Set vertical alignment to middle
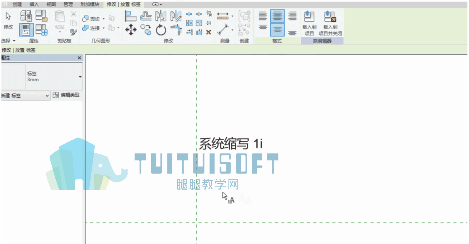This screenshot has width=469, height=244. coord(278,30)
